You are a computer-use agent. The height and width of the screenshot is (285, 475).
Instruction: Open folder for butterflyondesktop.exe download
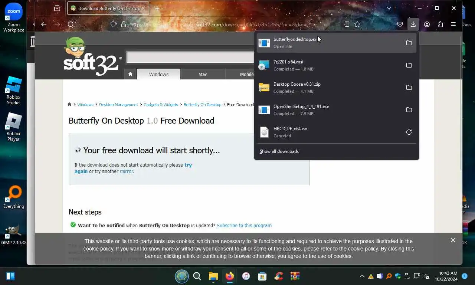point(409,43)
